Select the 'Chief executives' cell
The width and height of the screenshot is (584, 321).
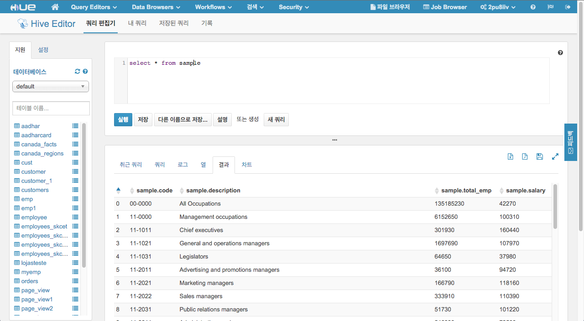(201, 230)
